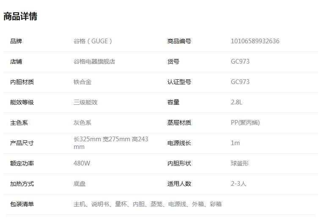Select GC973 value beside 认证型号

tap(240, 82)
